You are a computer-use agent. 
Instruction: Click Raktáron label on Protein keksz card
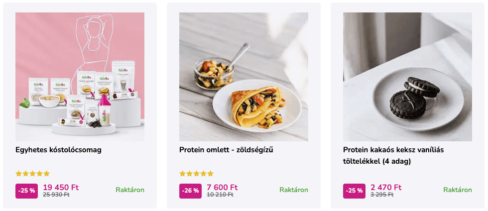458,190
